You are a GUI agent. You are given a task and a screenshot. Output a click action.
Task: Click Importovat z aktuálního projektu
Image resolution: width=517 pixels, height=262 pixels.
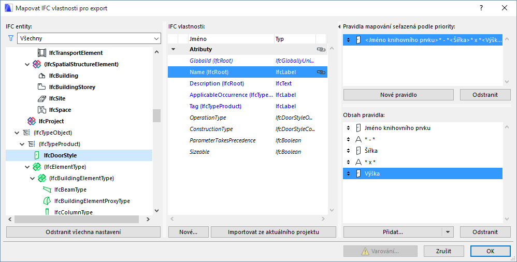[x=274, y=232]
